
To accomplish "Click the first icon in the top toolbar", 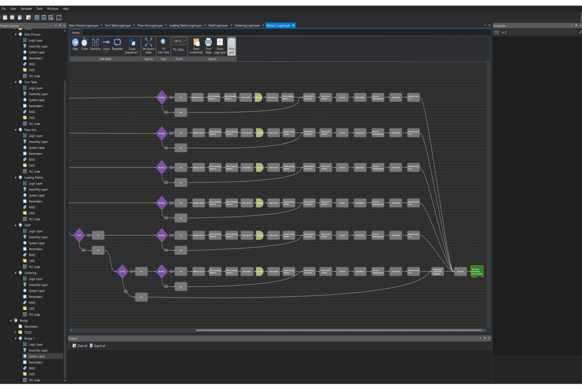I will [5, 18].
